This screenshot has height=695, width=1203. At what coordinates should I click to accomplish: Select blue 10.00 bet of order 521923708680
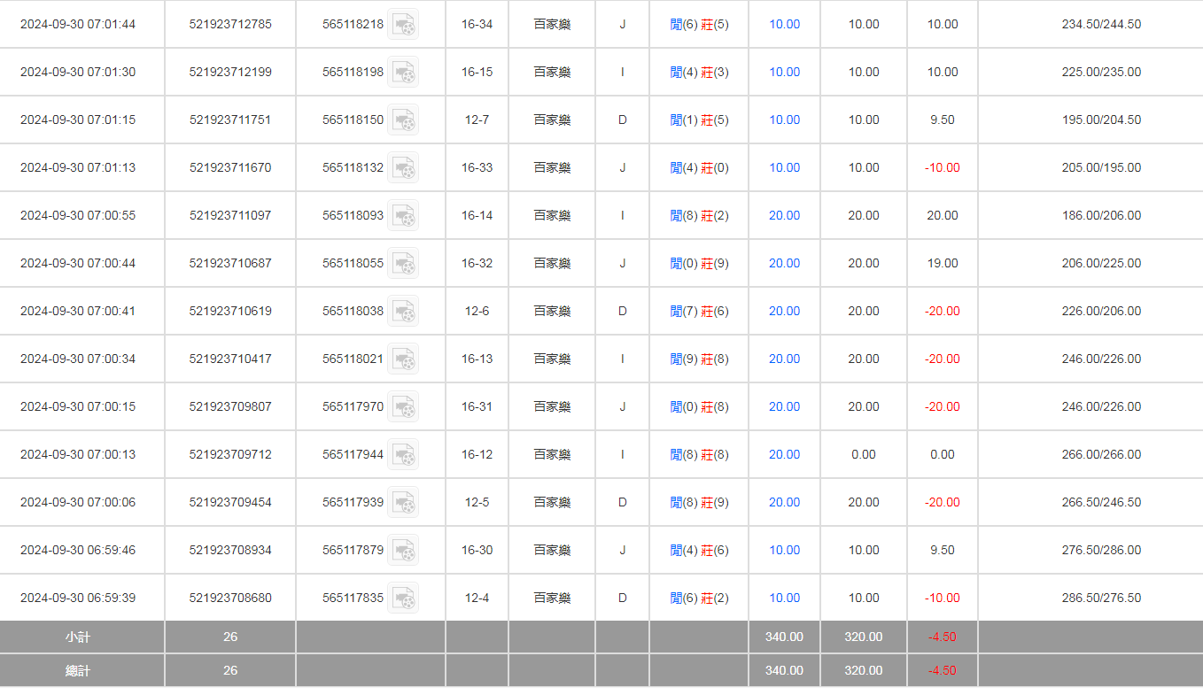[784, 598]
